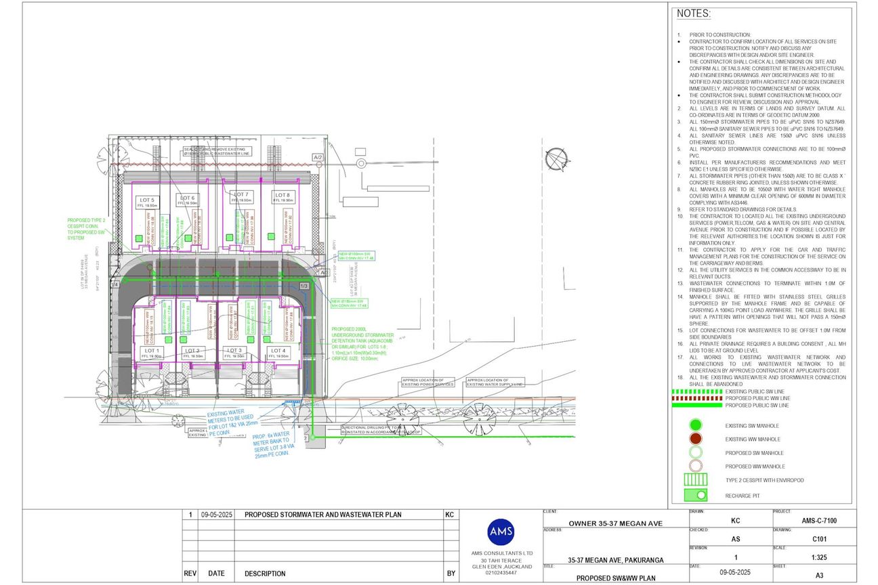
Task: Click the Proposed SW&WW Plan title
Action: tap(614, 578)
